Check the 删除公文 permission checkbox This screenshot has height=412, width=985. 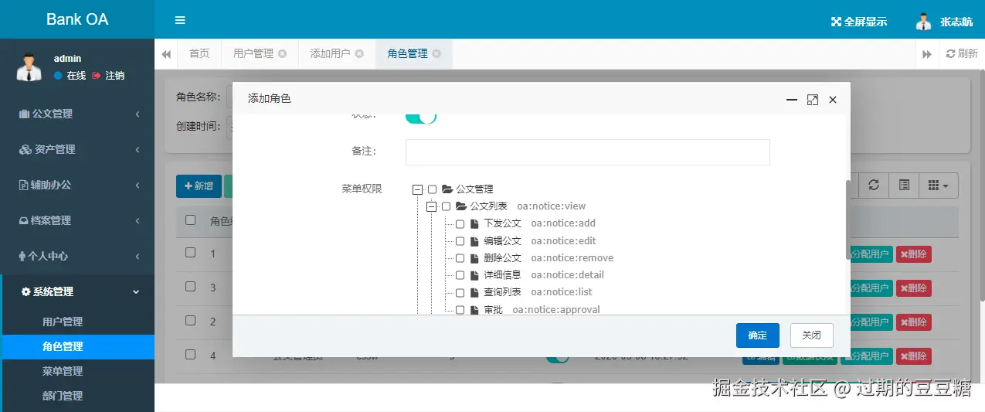460,258
